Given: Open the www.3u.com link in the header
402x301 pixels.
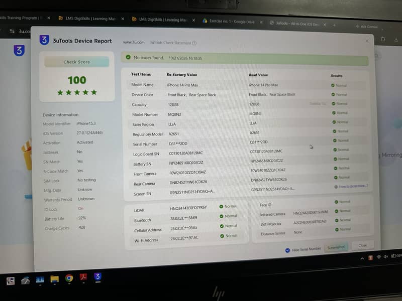Looking at the screenshot, I should point(134,42).
